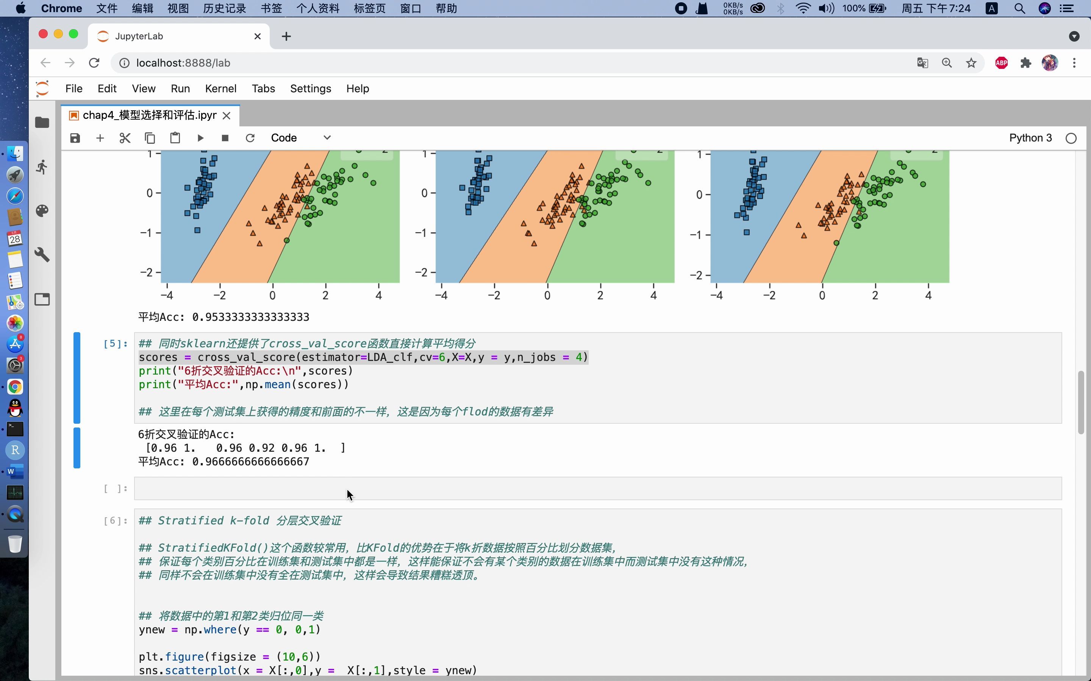This screenshot has width=1091, height=681.
Task: Cut the selected cells with the scissors icon
Action: [x=125, y=138]
